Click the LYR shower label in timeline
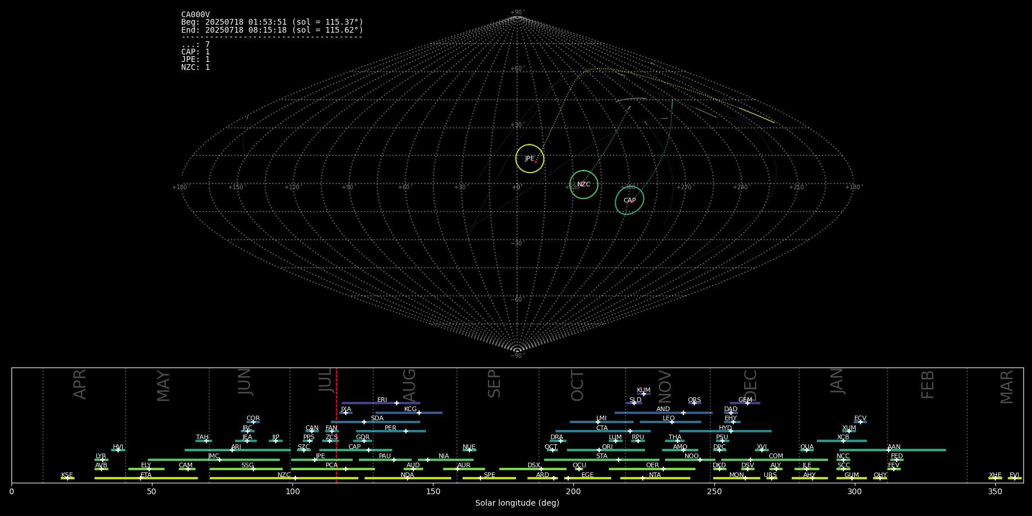Image resolution: width=1032 pixels, height=516 pixels. (x=101, y=456)
